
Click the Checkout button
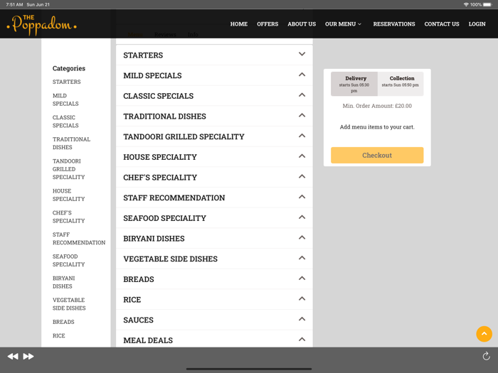click(377, 155)
